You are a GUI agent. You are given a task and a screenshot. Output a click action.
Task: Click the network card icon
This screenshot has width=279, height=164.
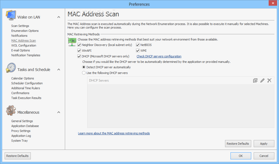coord(72,42)
